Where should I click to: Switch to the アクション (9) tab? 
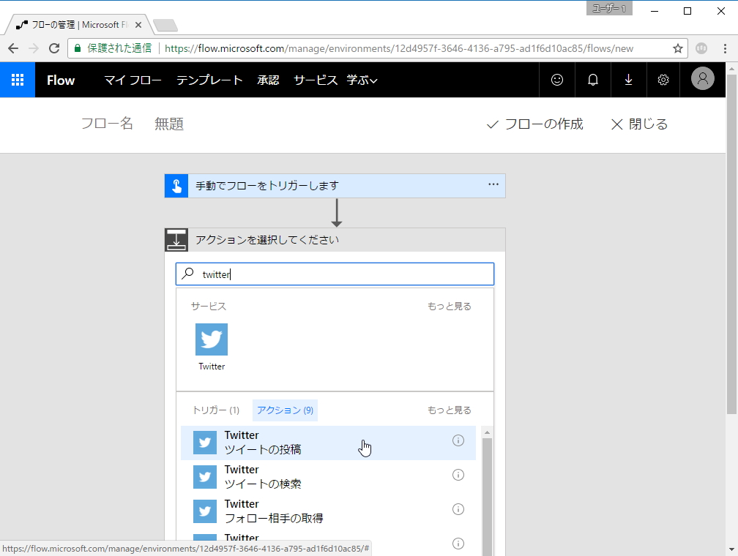tap(285, 410)
